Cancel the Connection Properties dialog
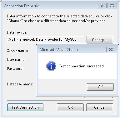This screenshot has width=120, height=118. 100,107
